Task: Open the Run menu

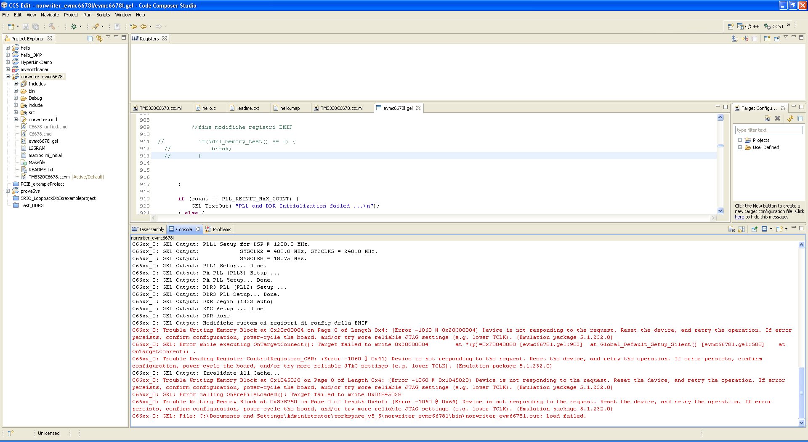Action: [x=88, y=15]
